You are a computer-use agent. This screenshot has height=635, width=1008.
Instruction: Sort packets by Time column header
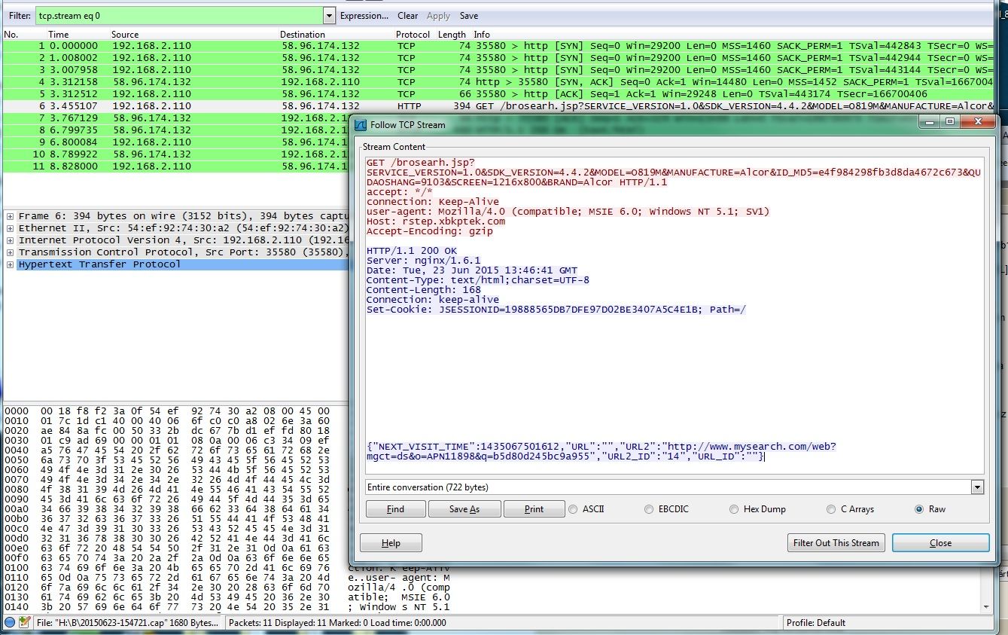click(x=59, y=35)
